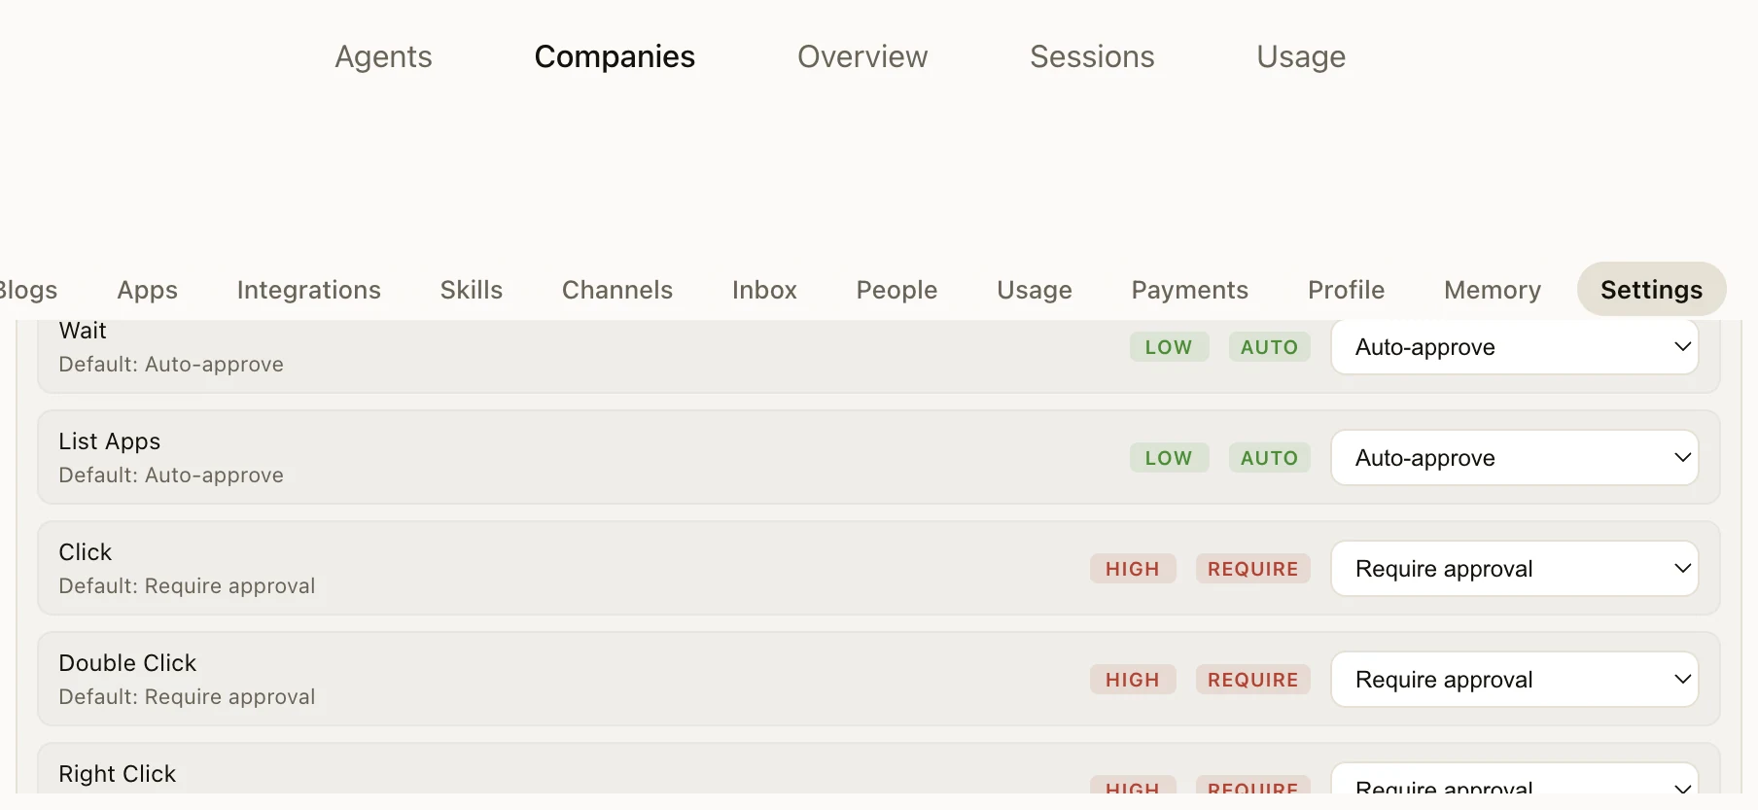Expand the Double Click approval dropdown

point(1514,680)
